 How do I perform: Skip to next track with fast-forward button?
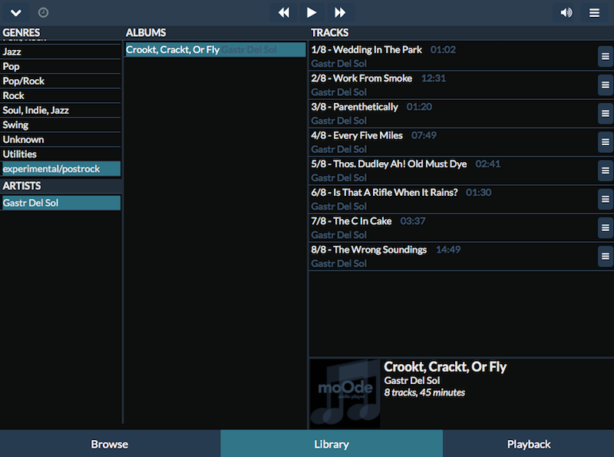[x=339, y=12]
